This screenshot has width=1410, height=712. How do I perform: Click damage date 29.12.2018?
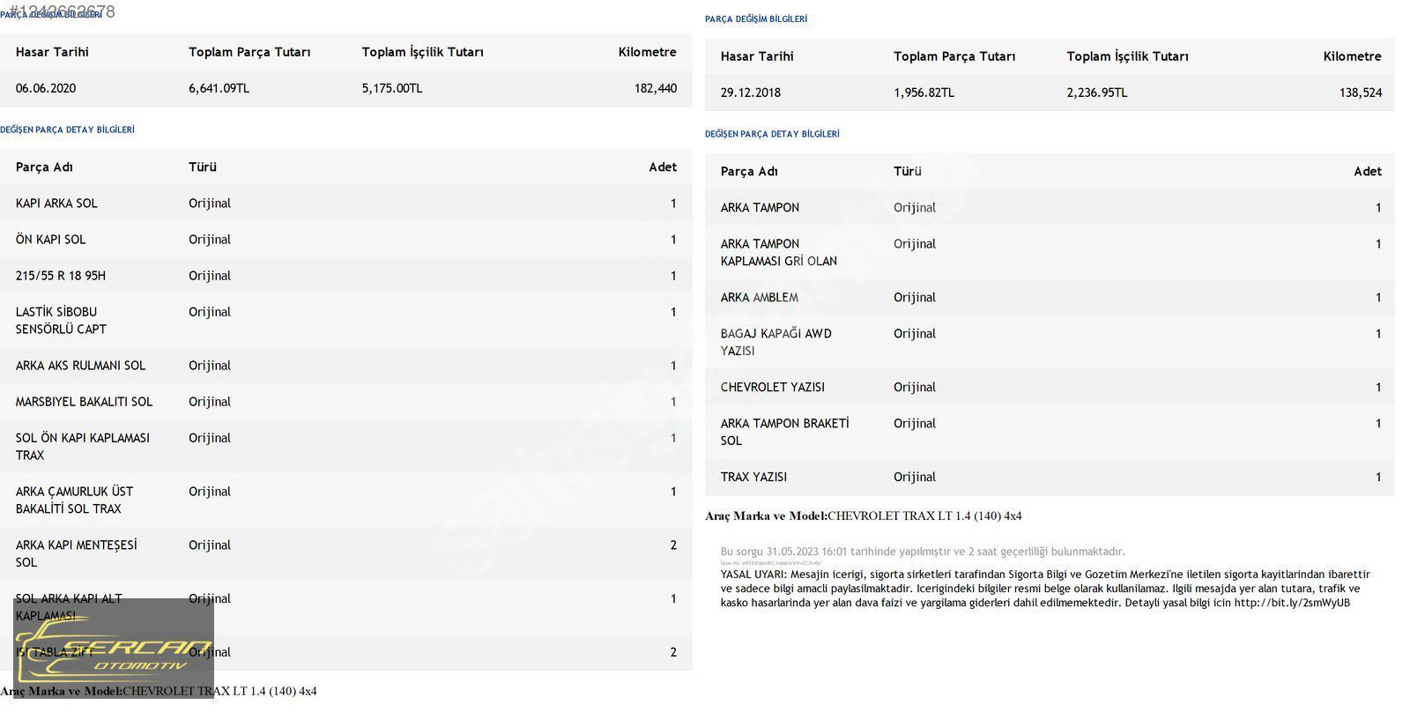751,93
